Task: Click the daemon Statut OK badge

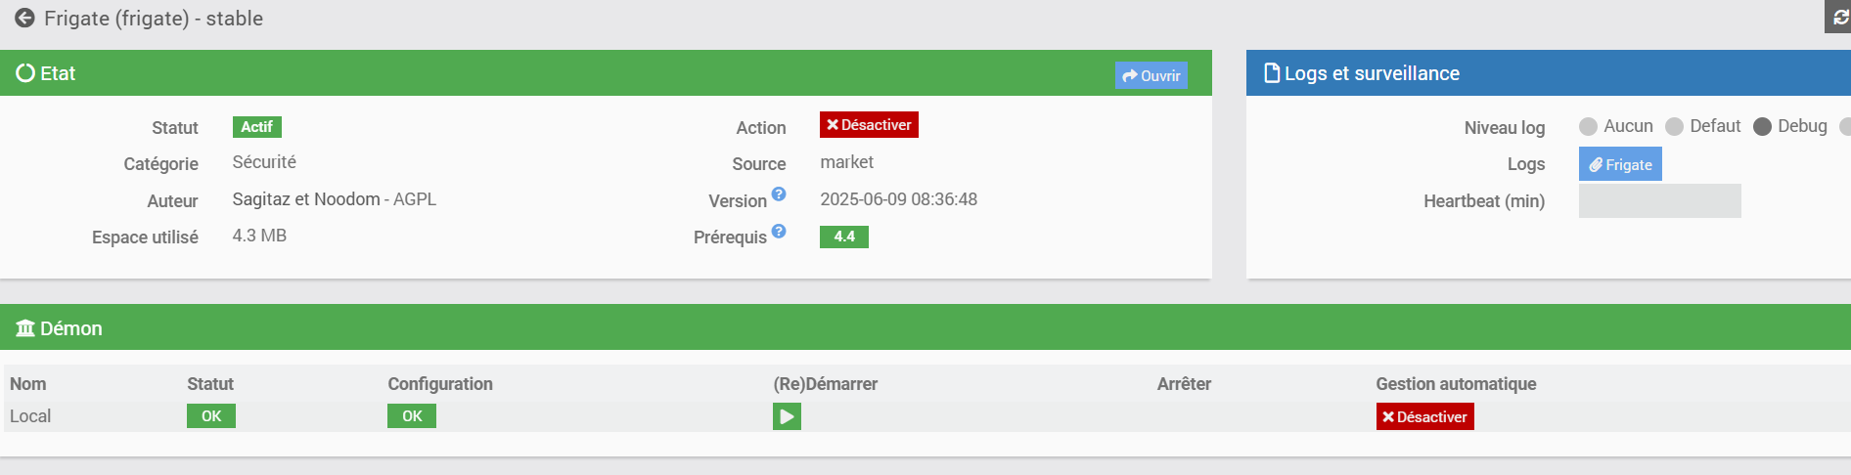Action: [x=211, y=416]
